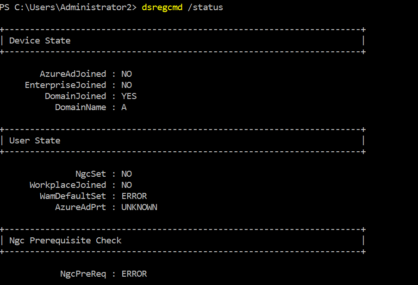Click the UNKNOWN value beside AzureAdPrt
The image size is (418, 285).
(139, 207)
